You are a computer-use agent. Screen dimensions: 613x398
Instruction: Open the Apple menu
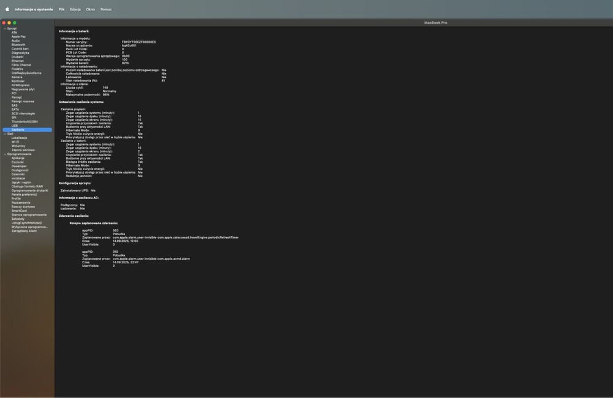click(x=7, y=9)
